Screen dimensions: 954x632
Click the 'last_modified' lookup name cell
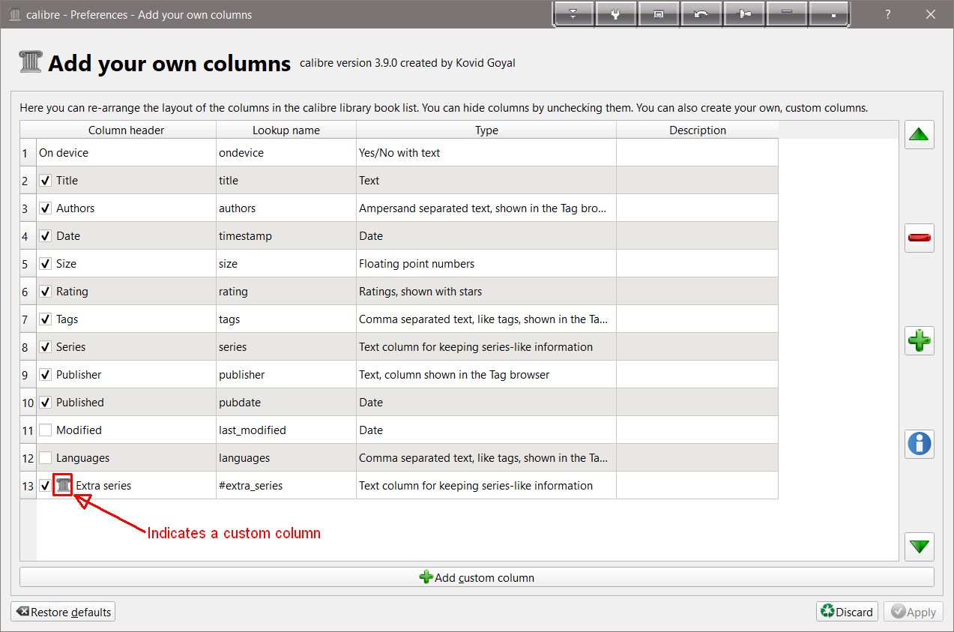click(x=286, y=430)
